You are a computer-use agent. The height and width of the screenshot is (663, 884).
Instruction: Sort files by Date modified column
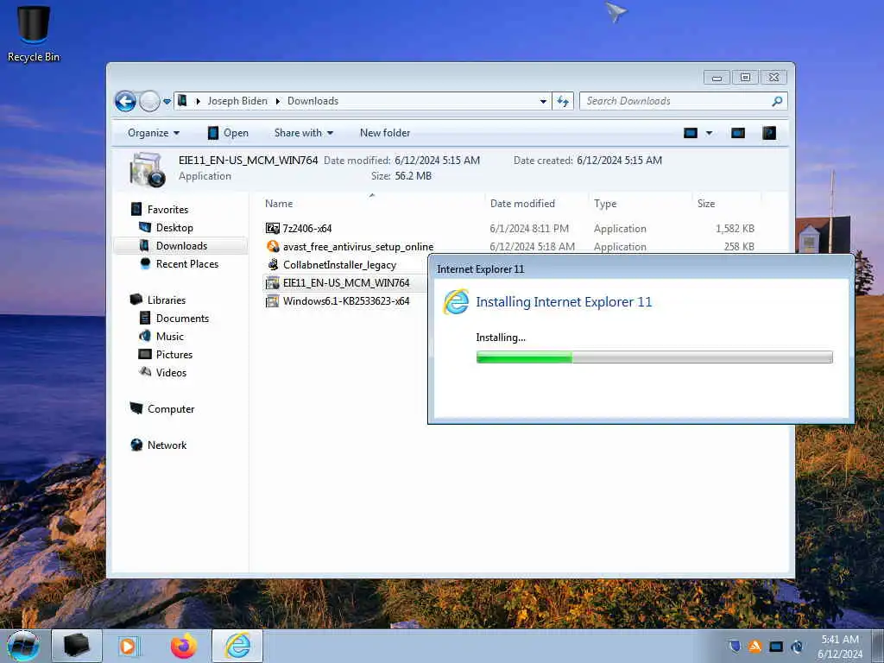pos(522,204)
